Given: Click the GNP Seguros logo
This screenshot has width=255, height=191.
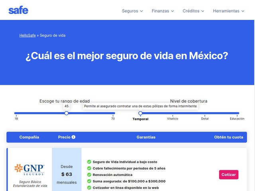Looking at the screenshot, I should click(x=29, y=170).
